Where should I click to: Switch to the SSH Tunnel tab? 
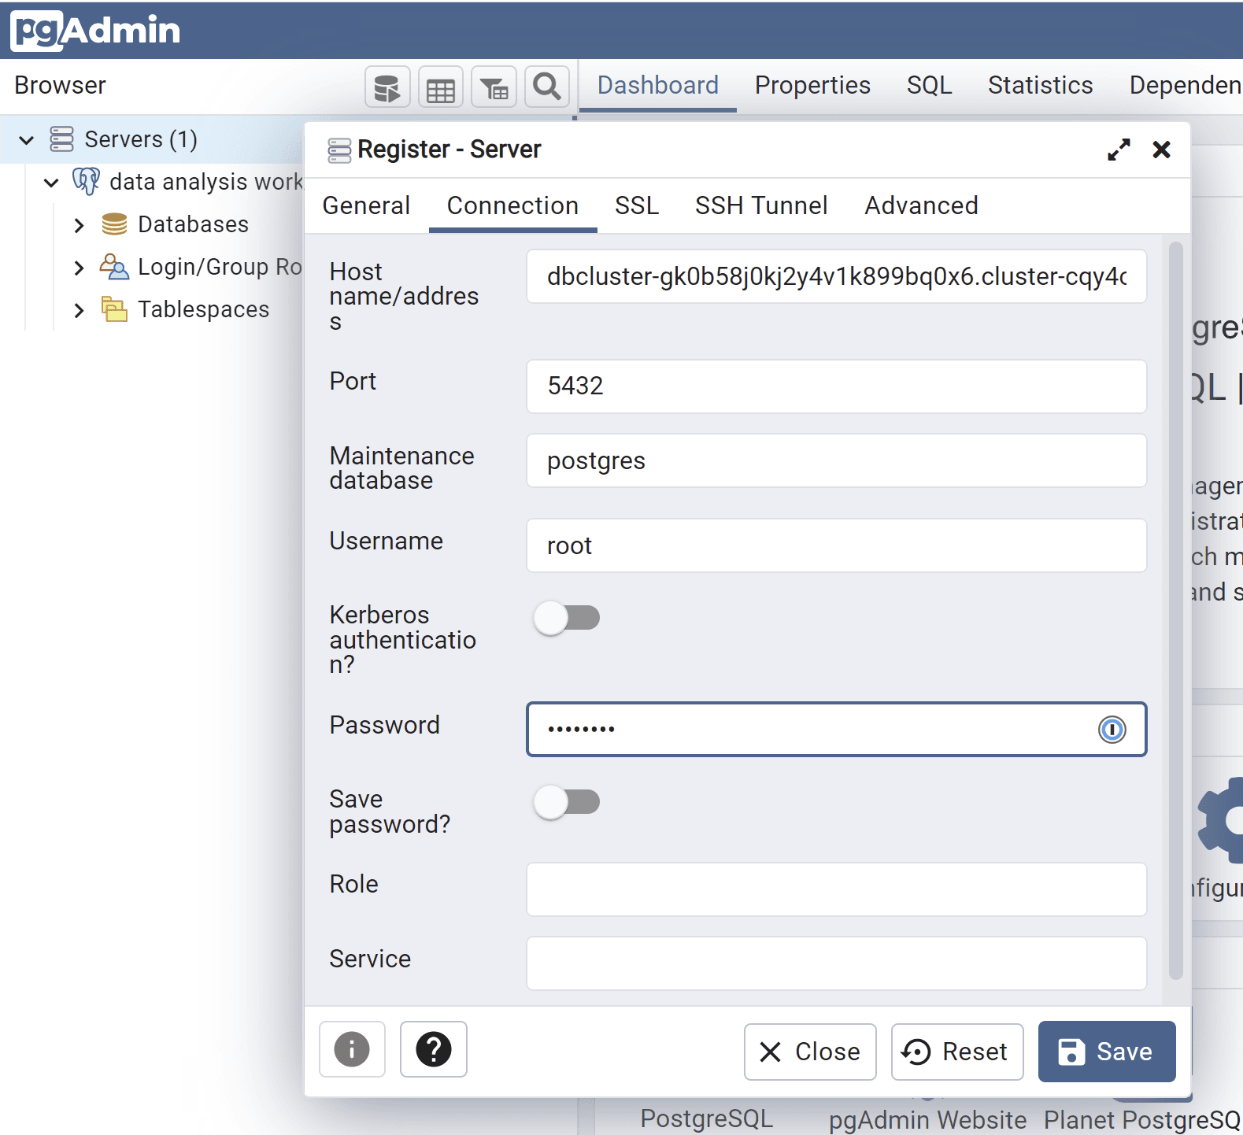coord(760,205)
